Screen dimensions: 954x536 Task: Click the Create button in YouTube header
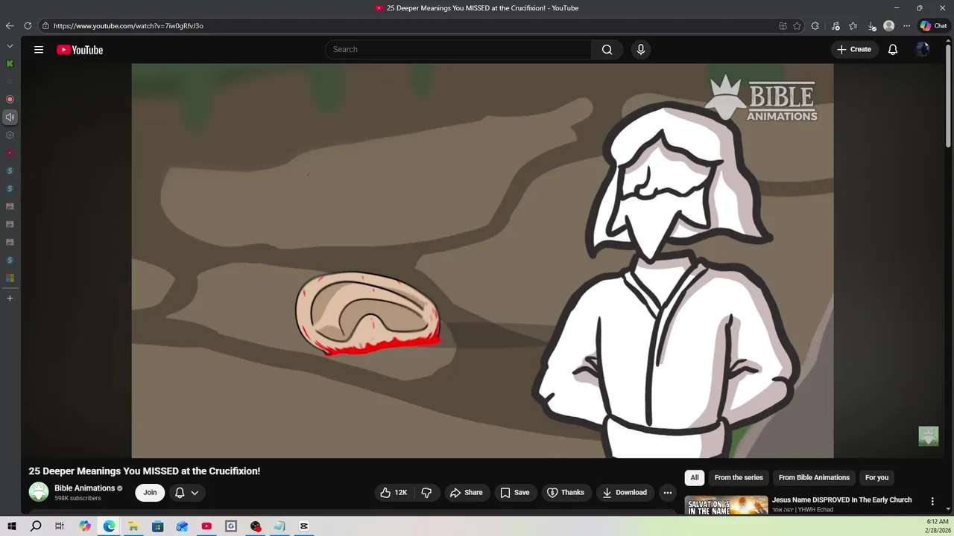[854, 50]
